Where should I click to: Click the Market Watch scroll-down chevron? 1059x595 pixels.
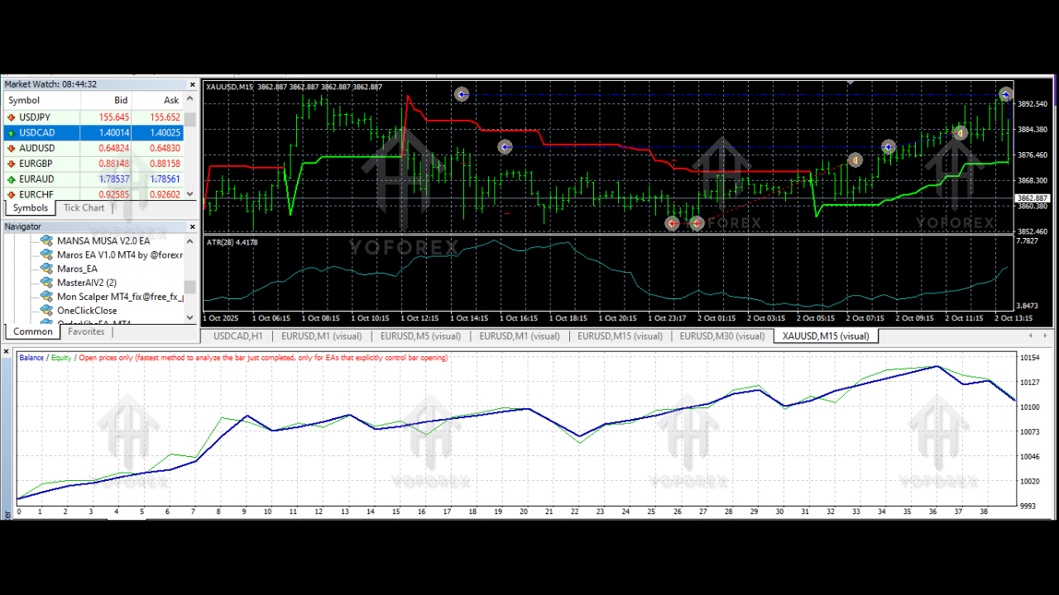189,193
